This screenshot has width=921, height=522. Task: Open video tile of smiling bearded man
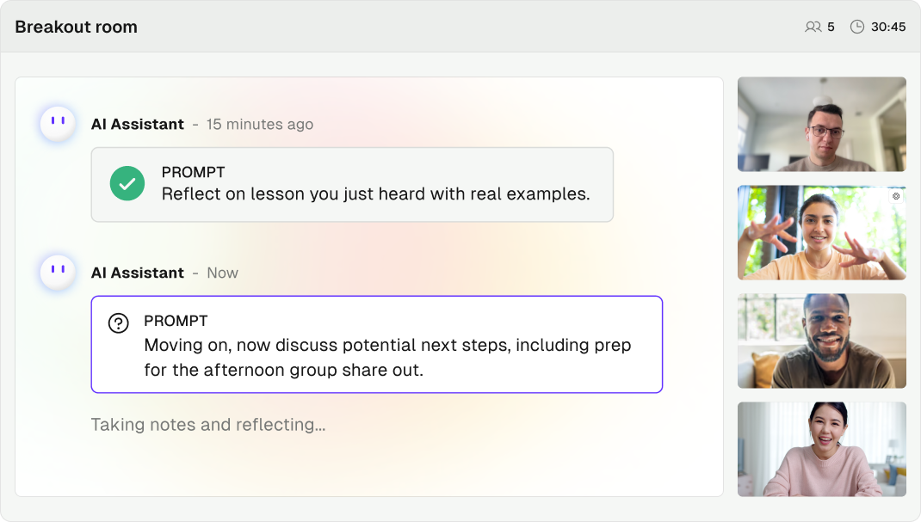point(821,341)
